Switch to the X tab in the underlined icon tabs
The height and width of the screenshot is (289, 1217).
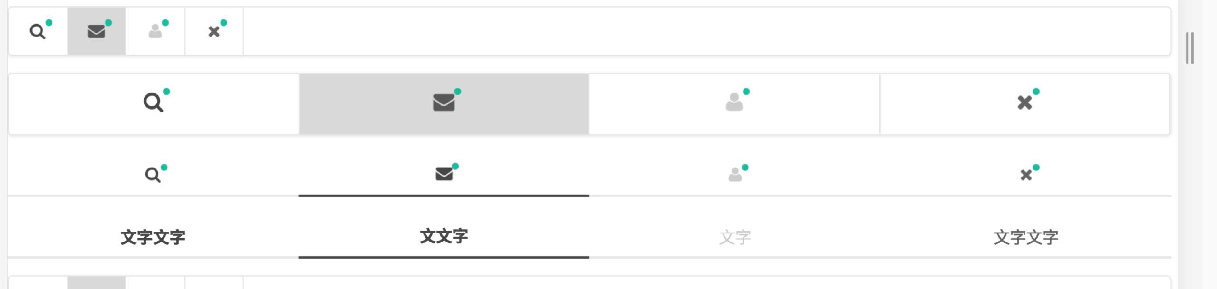point(1026,175)
